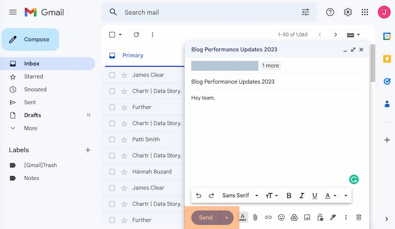
Task: Open more formatting options arrow
Action: click(x=346, y=196)
